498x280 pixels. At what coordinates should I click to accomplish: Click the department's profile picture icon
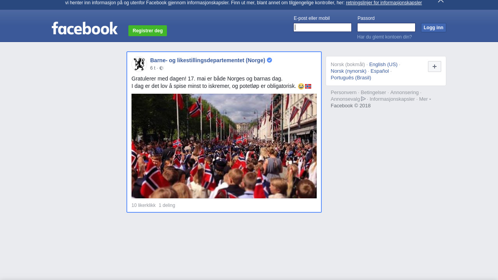tap(139, 64)
